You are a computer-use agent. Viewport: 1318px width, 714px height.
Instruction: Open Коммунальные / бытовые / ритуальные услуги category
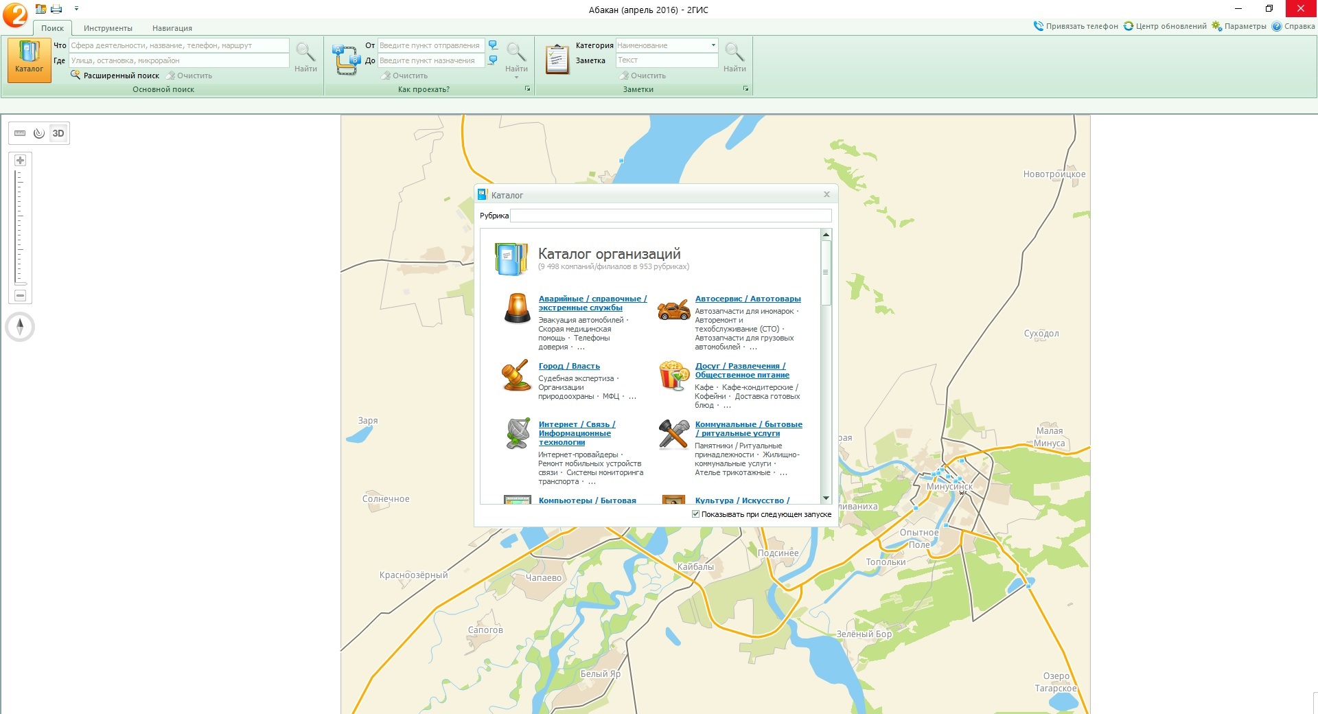coord(748,428)
